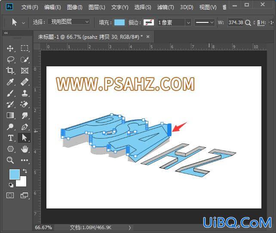Open the tool preset picker arrow

pyautogui.click(x=23, y=23)
